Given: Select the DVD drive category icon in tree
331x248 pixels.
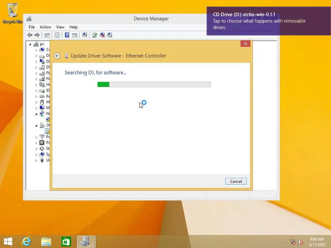Looking at the screenshot, I should pyautogui.click(x=42, y=67).
